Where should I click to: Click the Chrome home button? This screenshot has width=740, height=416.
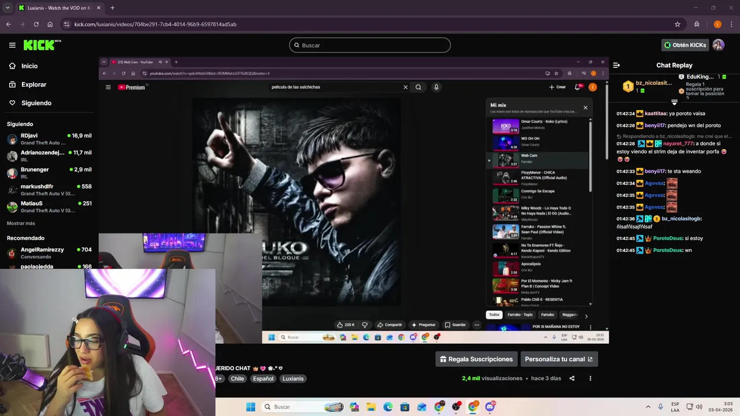click(50, 24)
